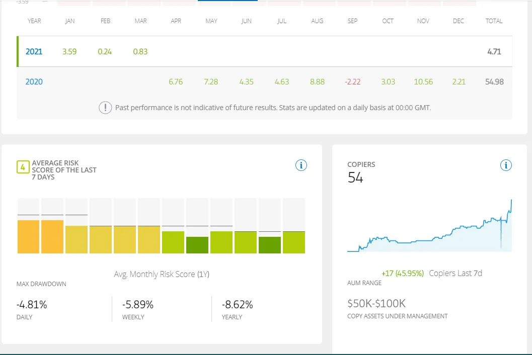Click the Copiers info icon

pos(505,165)
